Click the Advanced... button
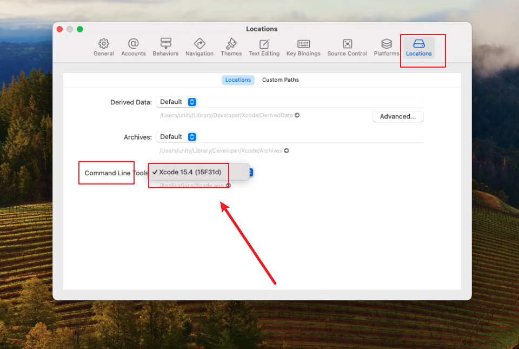This screenshot has height=349, width=519. coord(398,116)
